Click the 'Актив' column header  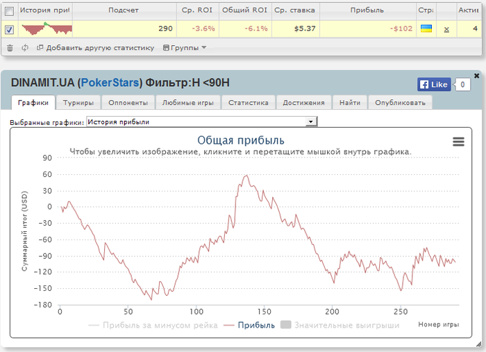[469, 10]
